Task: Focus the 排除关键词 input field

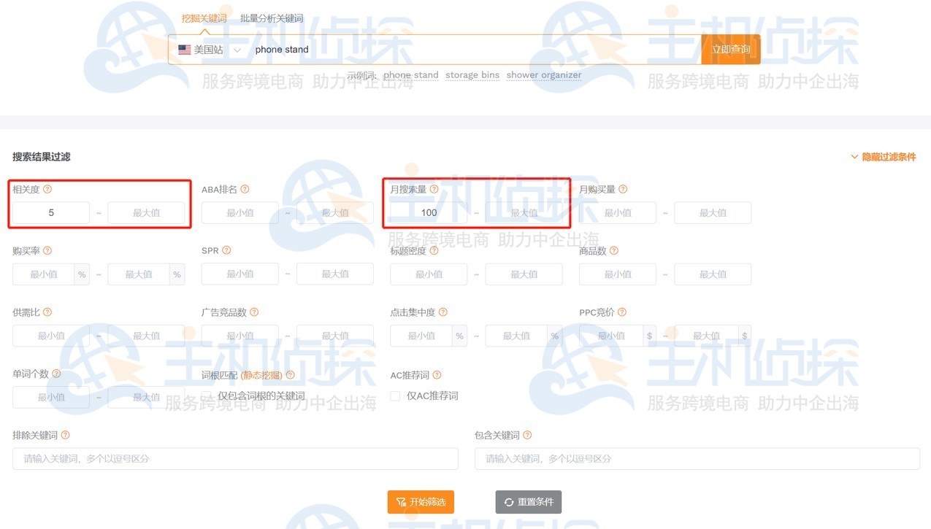Action: [x=235, y=459]
